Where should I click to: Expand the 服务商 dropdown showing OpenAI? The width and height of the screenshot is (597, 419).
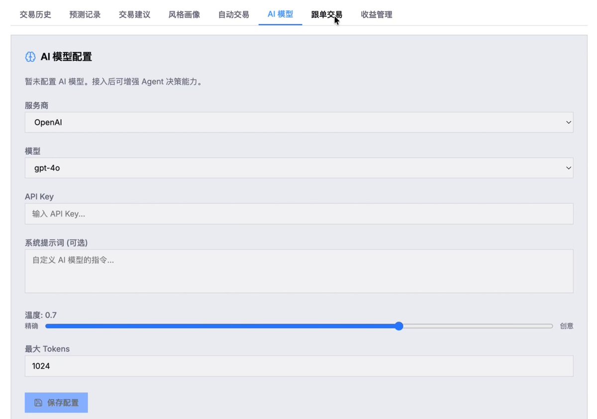299,122
